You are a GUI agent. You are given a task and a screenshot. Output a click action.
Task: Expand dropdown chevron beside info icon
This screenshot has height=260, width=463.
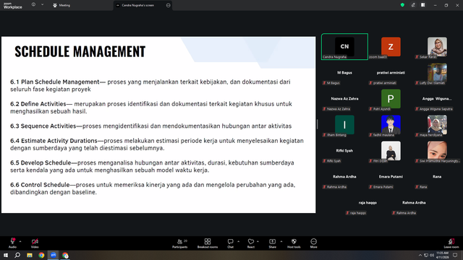(42, 5)
